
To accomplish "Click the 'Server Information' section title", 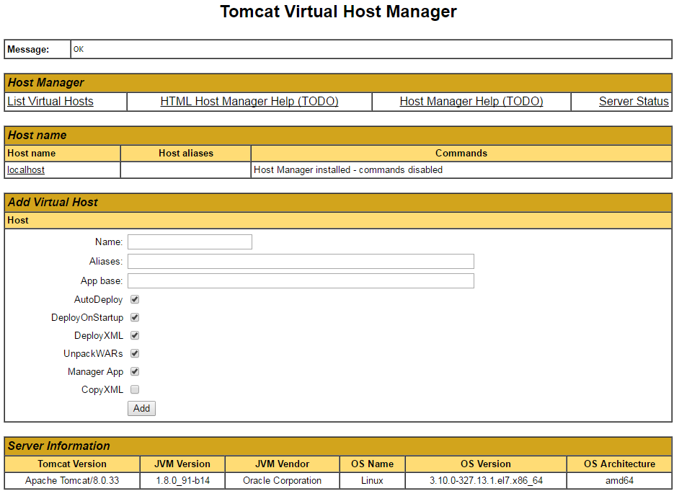I will (59, 446).
